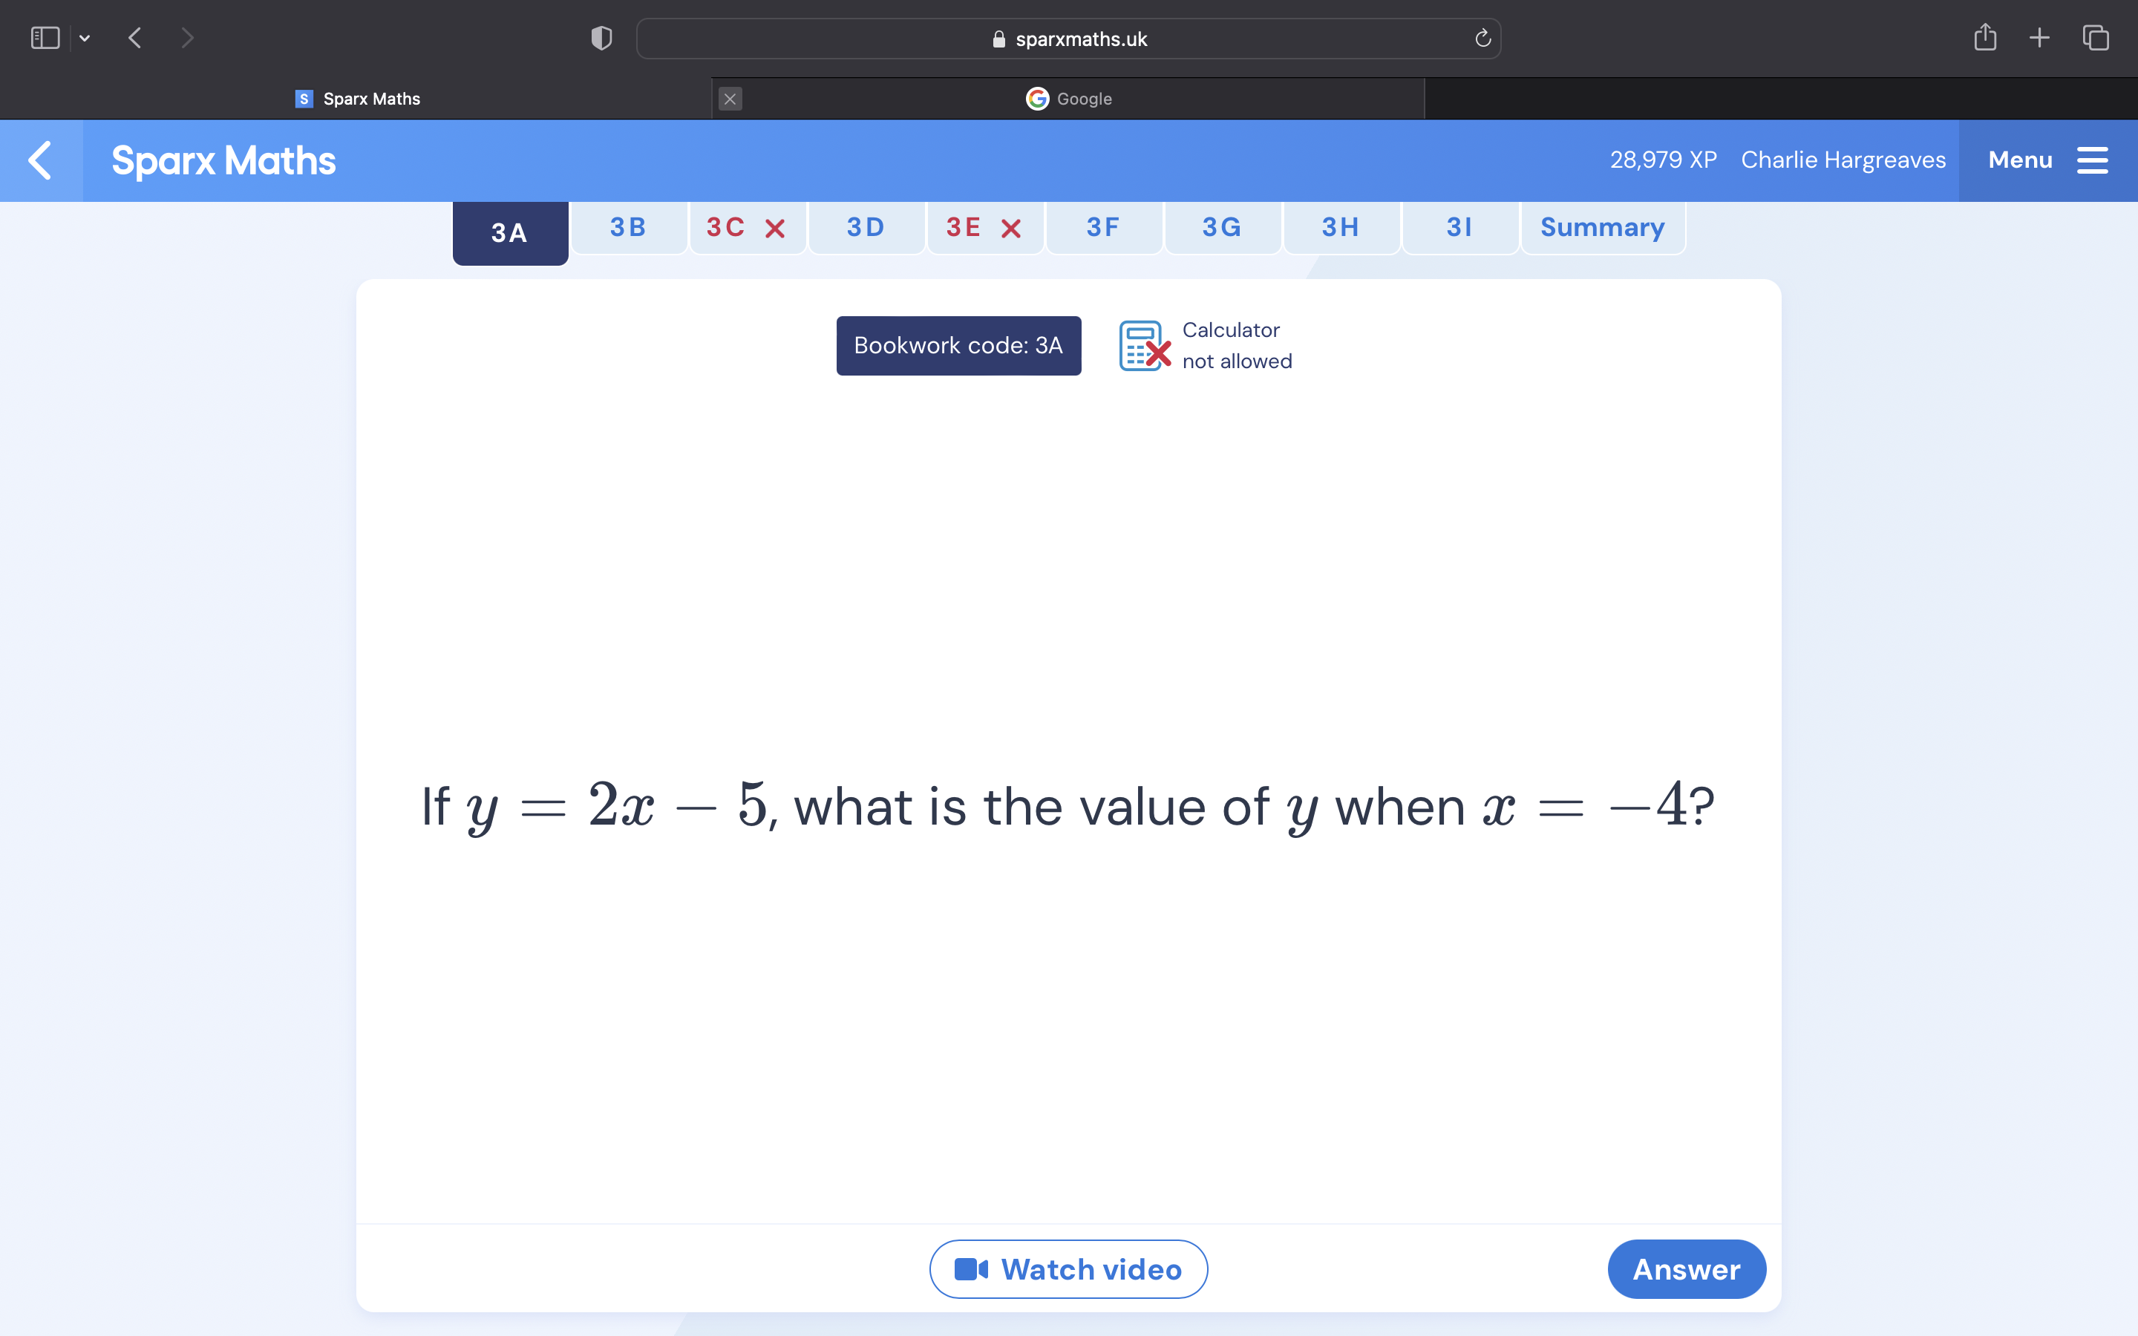Open the Menu button
The height and width of the screenshot is (1336, 2138).
(2047, 160)
